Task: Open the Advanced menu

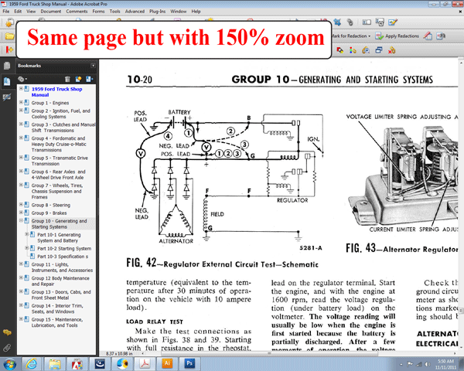Action: 135,12
